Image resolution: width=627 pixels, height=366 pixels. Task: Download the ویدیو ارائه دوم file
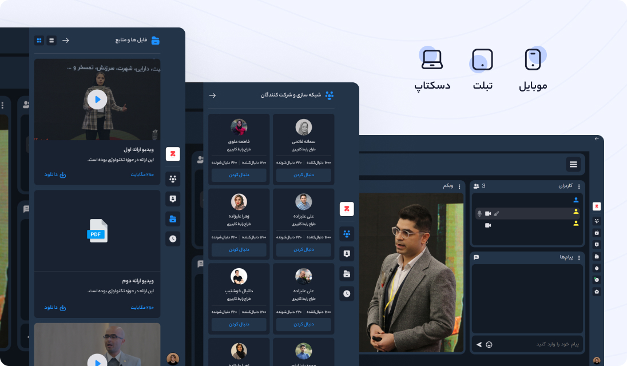[x=55, y=307]
